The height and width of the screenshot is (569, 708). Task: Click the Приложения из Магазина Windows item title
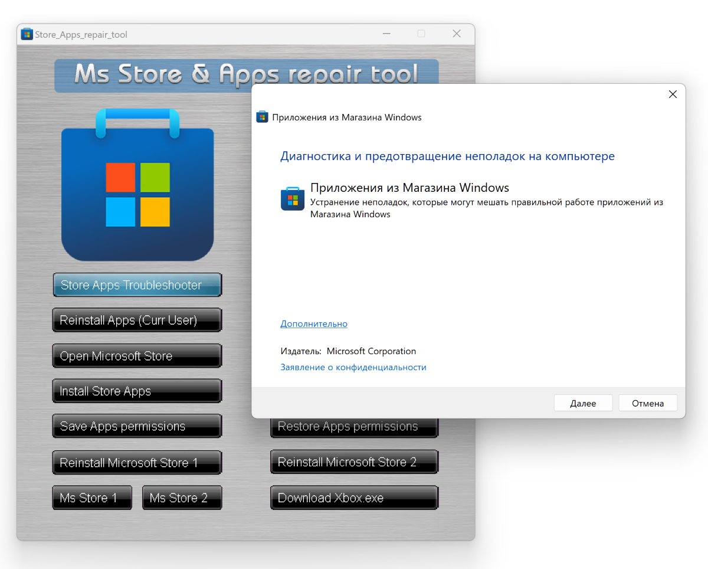[409, 188]
